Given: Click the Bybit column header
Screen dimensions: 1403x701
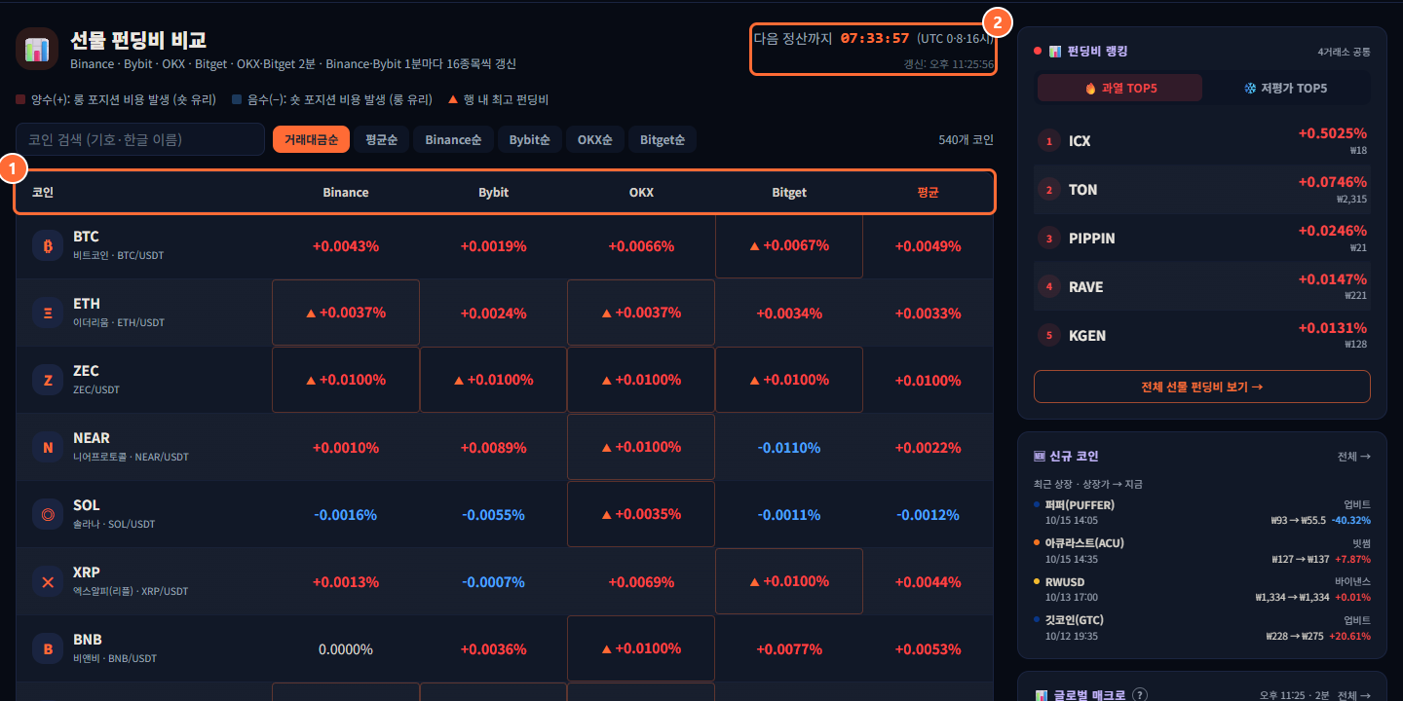Looking at the screenshot, I should click(494, 193).
